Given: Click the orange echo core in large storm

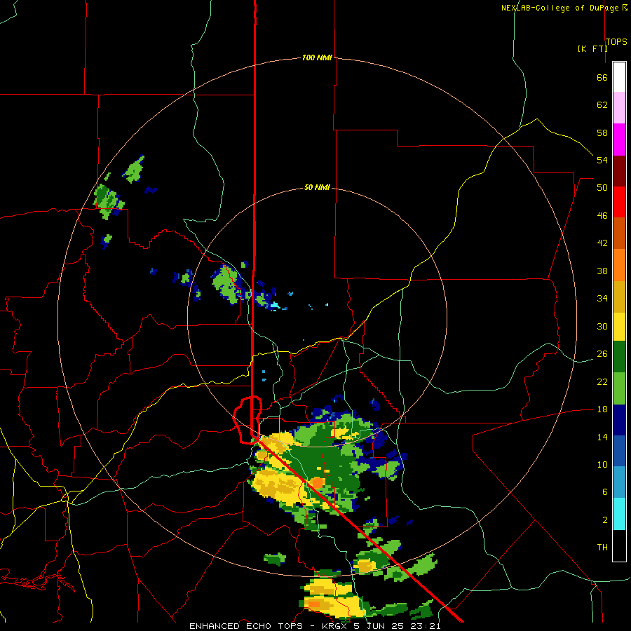Looking at the screenshot, I should click(x=318, y=482).
